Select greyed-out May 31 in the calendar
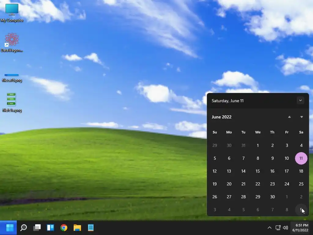The image size is (313, 235). click(x=243, y=145)
